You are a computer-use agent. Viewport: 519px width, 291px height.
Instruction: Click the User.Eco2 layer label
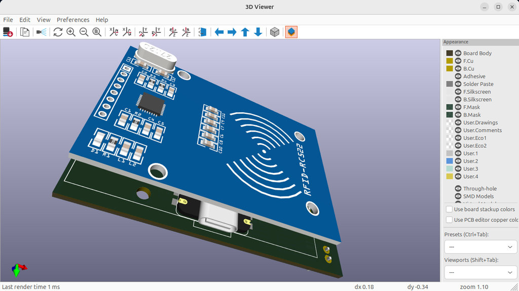pos(475,146)
